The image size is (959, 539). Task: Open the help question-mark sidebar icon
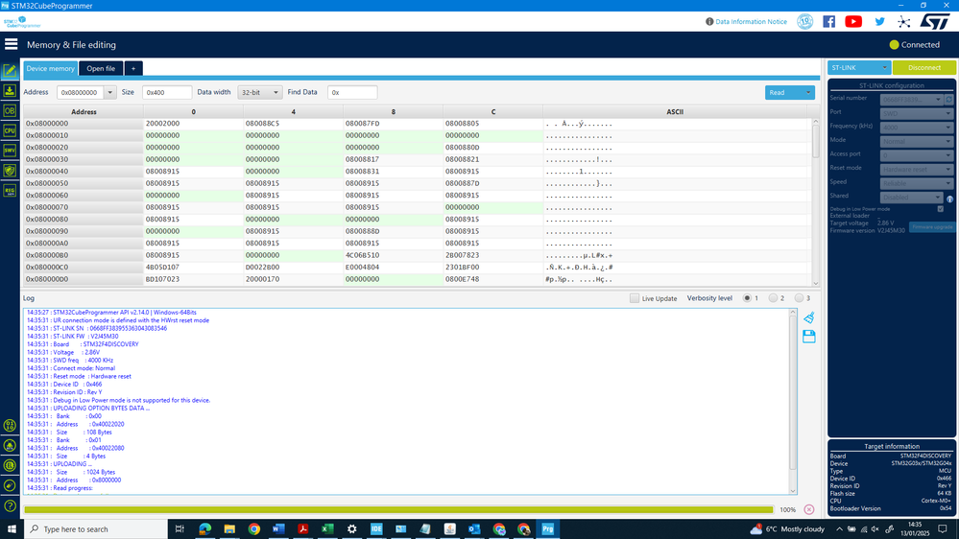click(x=10, y=506)
